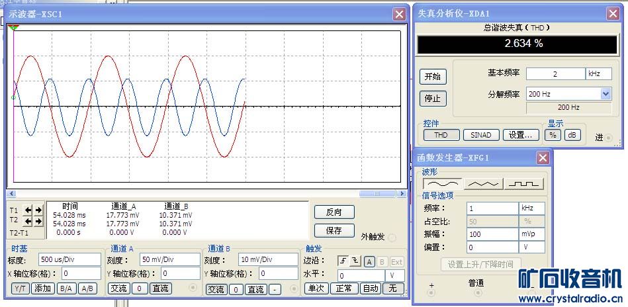Select the square waveform button

point(524,183)
